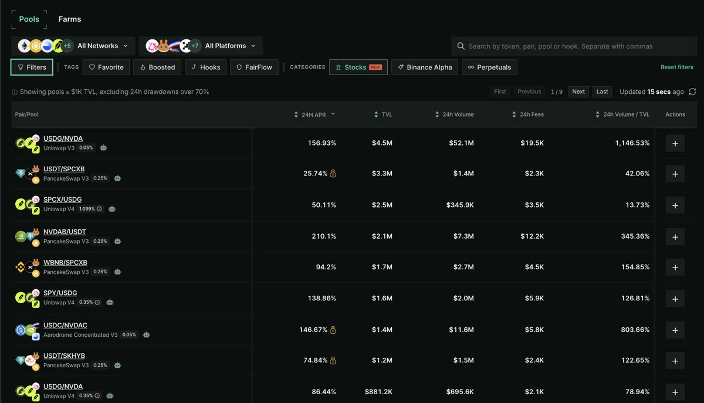Focus the pool search field

[574, 46]
